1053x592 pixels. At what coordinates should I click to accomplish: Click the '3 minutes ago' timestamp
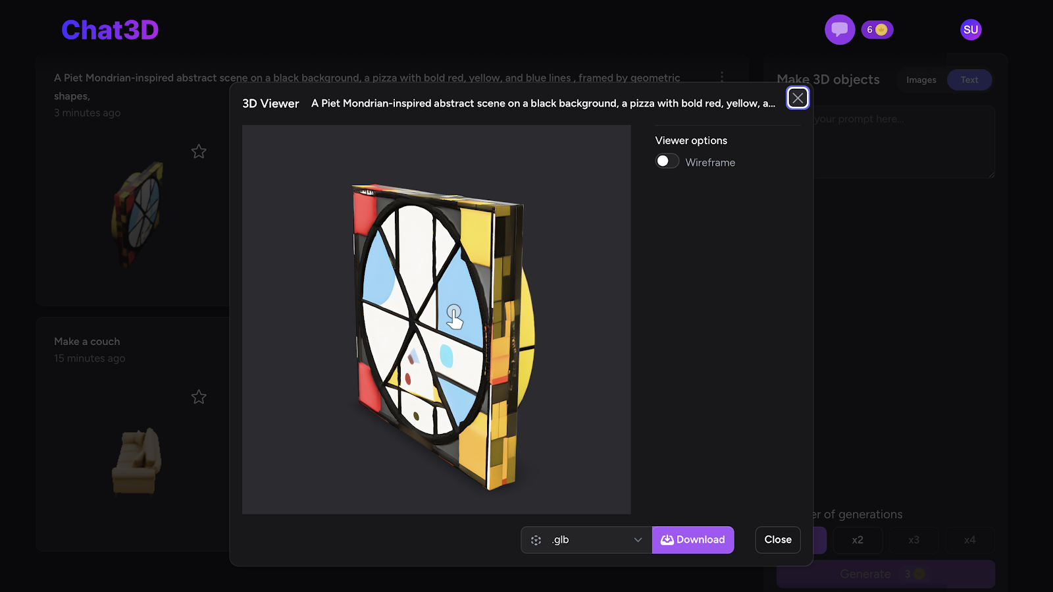tap(88, 113)
